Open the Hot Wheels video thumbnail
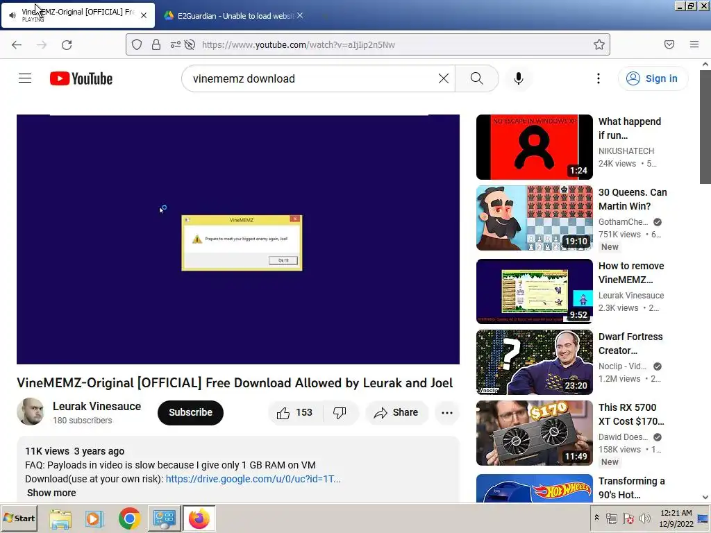This screenshot has height=533, width=711. tap(535, 489)
